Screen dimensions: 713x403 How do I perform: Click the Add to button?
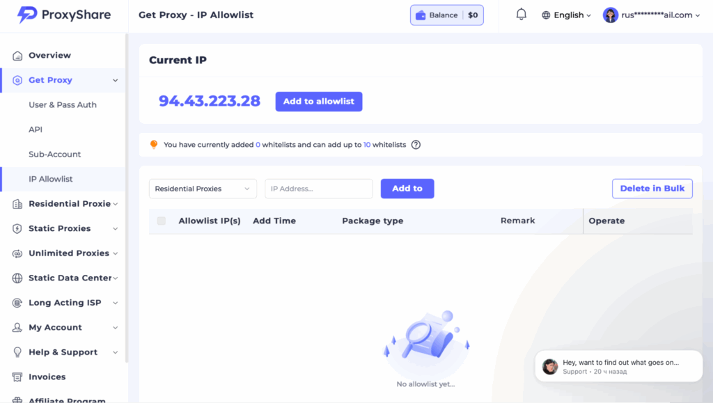click(407, 189)
